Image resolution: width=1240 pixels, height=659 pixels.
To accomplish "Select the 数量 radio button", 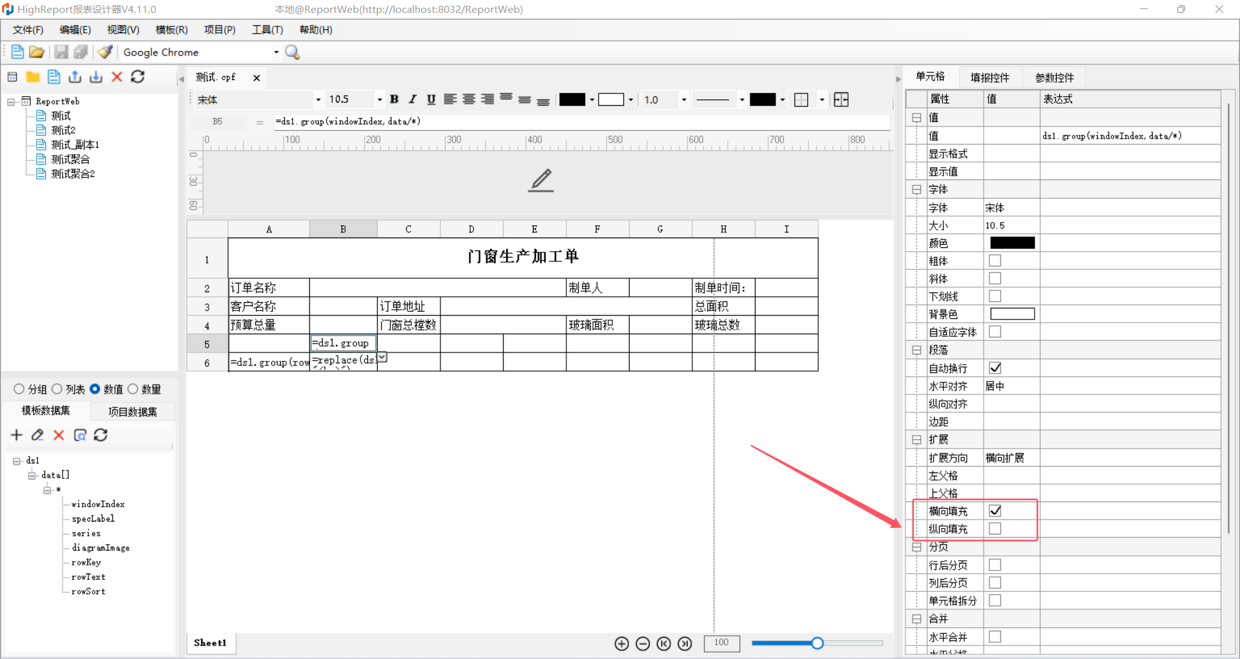I will tap(132, 389).
